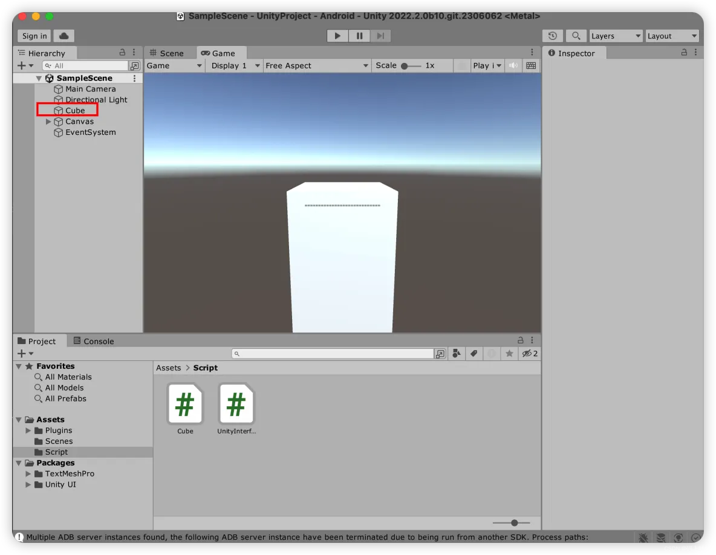This screenshot has height=555, width=716.
Task: Open the Layout dropdown
Action: click(x=672, y=36)
